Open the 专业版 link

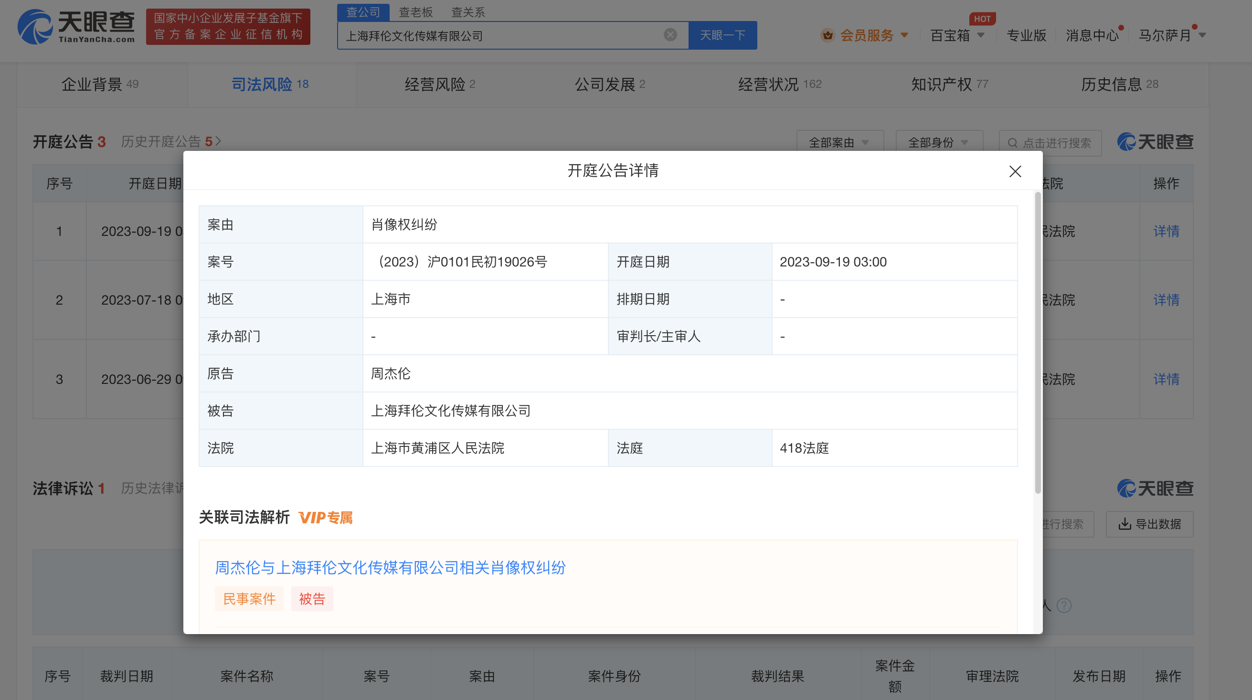coord(1026,35)
